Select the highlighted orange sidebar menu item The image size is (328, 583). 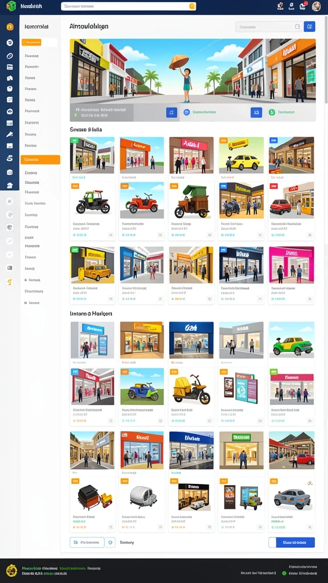[40, 159]
